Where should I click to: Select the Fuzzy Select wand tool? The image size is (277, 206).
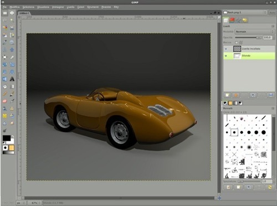[x=12, y=20]
